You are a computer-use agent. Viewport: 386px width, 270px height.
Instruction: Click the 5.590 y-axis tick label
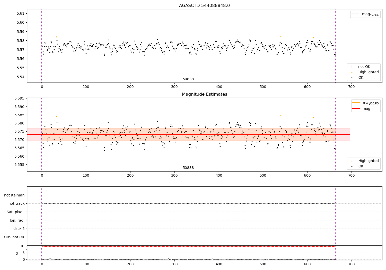(20, 107)
